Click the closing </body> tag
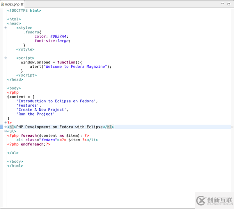This screenshot has height=209, width=234. coord(15,162)
